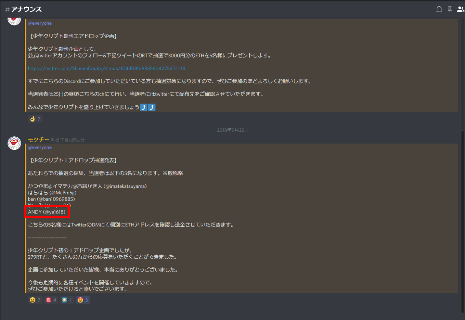Viewport: 465px width, 320px height.
Task: Toggle the laughing face reaction with 7
Action: tap(35, 300)
